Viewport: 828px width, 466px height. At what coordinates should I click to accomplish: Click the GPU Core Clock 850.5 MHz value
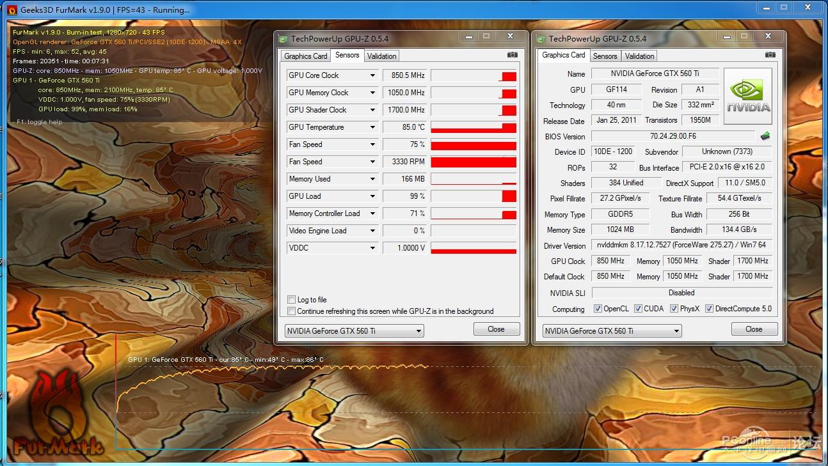(405, 75)
